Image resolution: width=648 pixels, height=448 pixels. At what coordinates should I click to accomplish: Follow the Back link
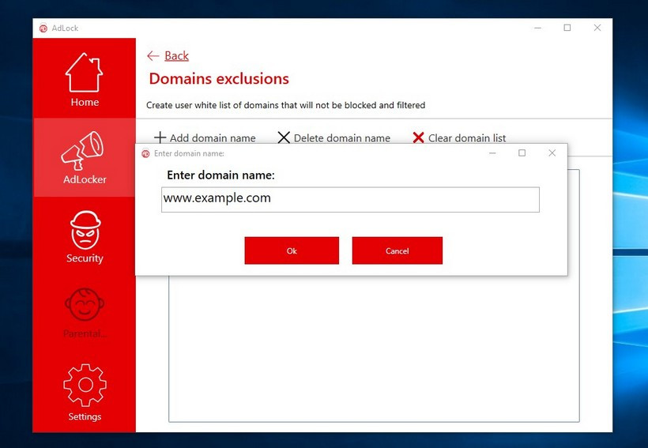pos(176,56)
